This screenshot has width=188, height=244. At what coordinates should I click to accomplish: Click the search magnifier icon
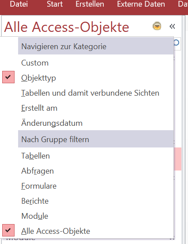coord(177,43)
